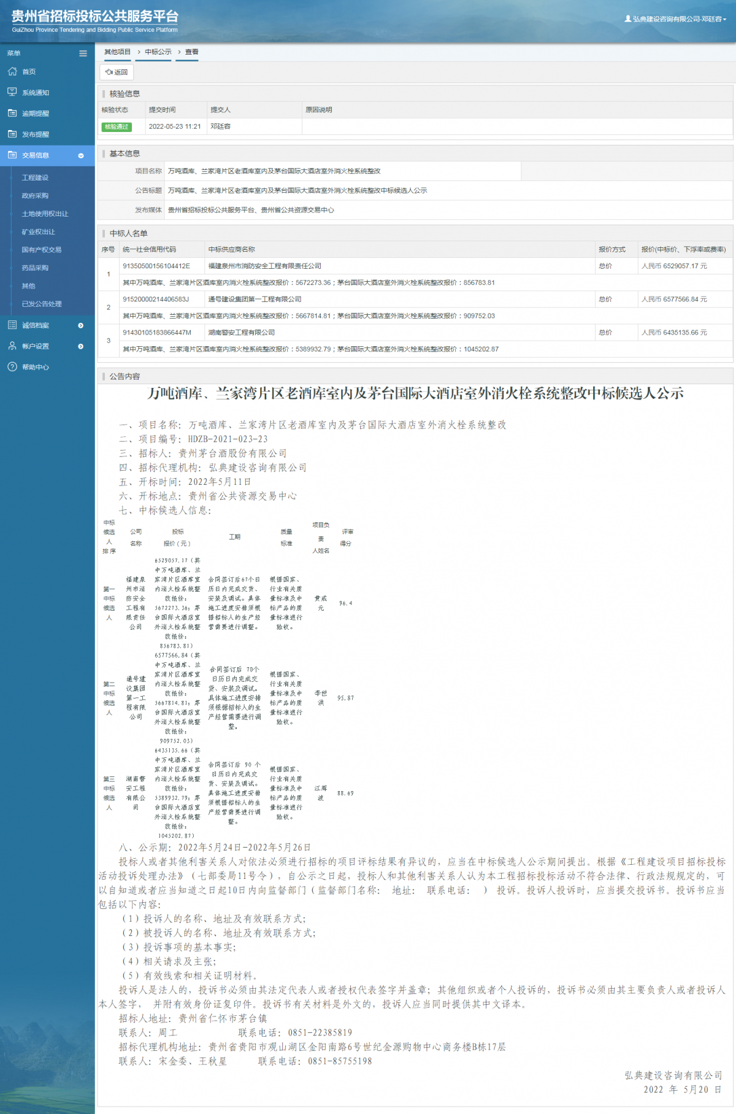This screenshot has width=736, height=1114.
Task: Click the user avatar icon in header
Action: 628,19
